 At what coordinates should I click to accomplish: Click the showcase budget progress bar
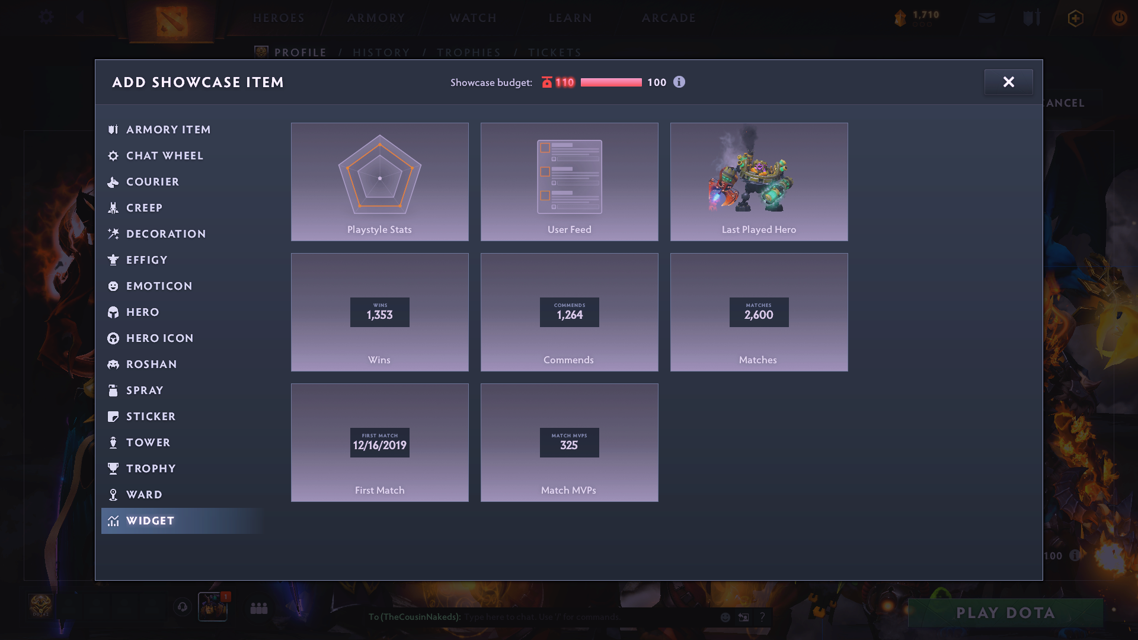click(610, 83)
